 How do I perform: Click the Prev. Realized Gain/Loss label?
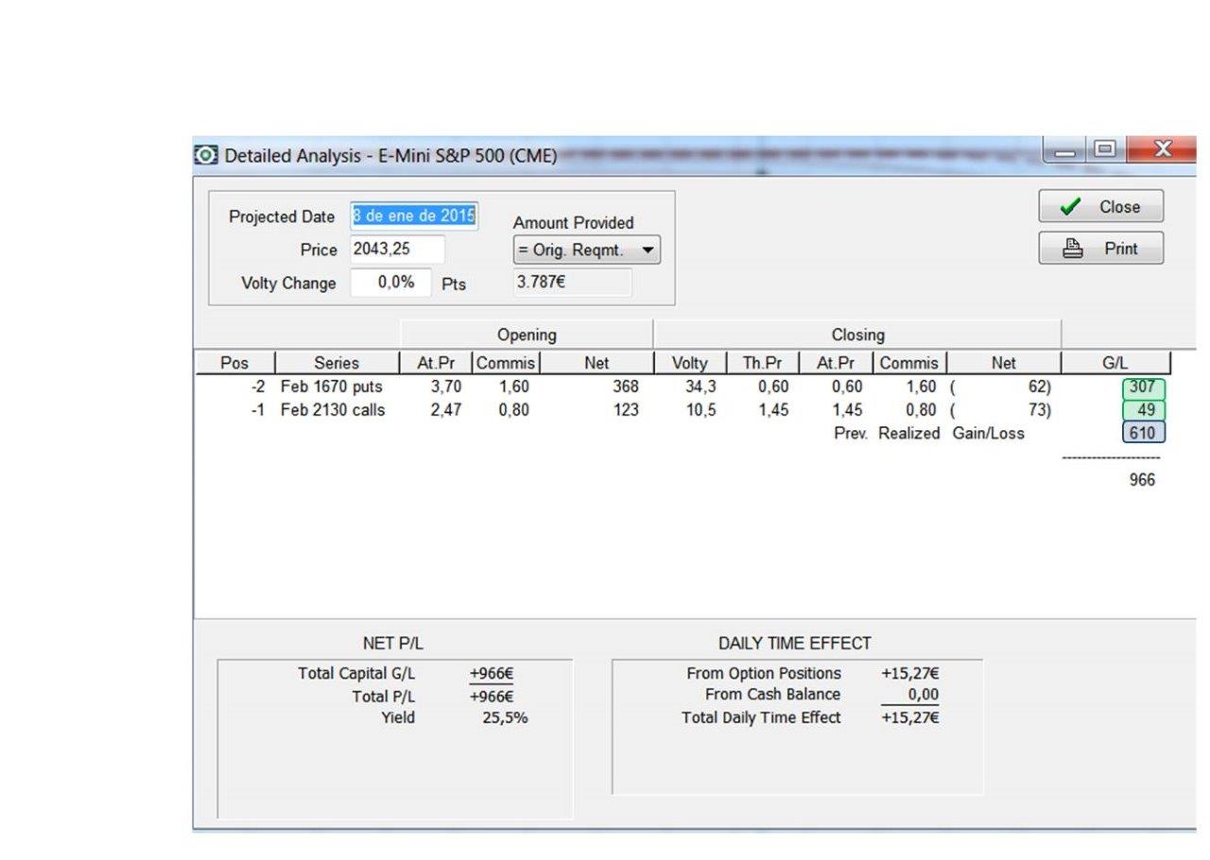click(928, 433)
